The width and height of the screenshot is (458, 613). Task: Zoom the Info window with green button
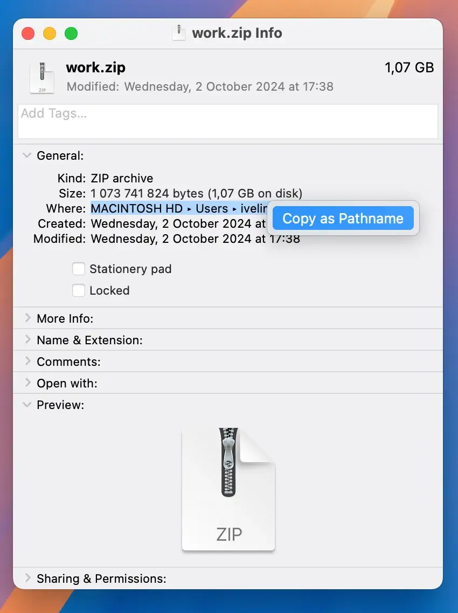71,33
